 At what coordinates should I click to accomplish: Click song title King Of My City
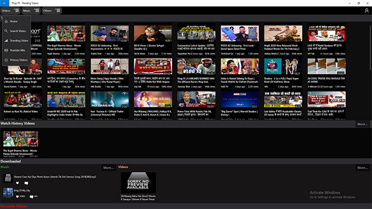22,190
